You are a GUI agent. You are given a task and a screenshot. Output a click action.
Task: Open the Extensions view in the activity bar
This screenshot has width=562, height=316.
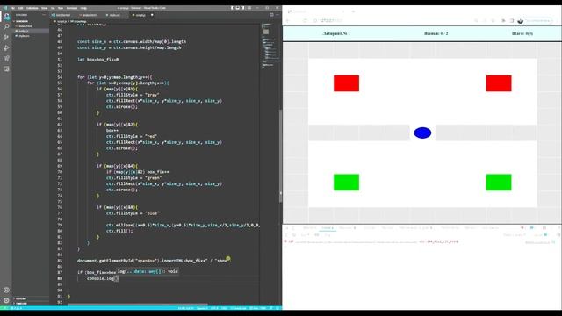click(x=6, y=59)
